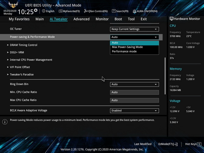Click Max CPU Cache Ratio field
The height and width of the screenshot is (153, 204).
point(134,100)
